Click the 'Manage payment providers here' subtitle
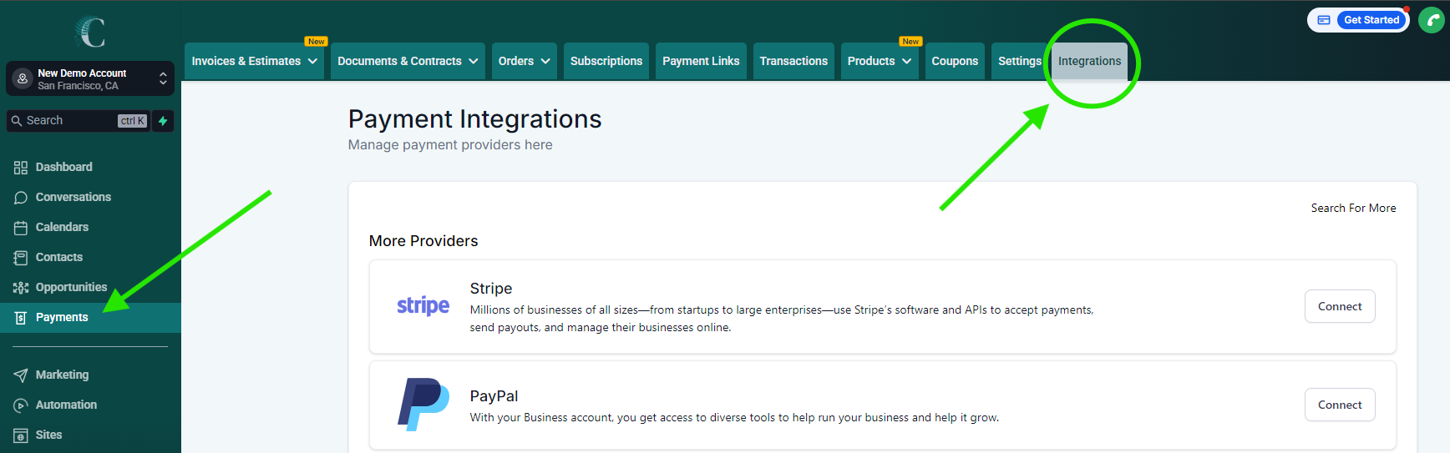 pyautogui.click(x=450, y=145)
